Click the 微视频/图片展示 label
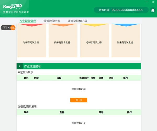 coord(27,107)
